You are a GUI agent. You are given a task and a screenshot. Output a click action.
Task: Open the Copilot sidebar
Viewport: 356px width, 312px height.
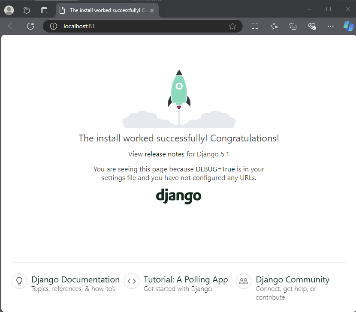[x=349, y=26]
